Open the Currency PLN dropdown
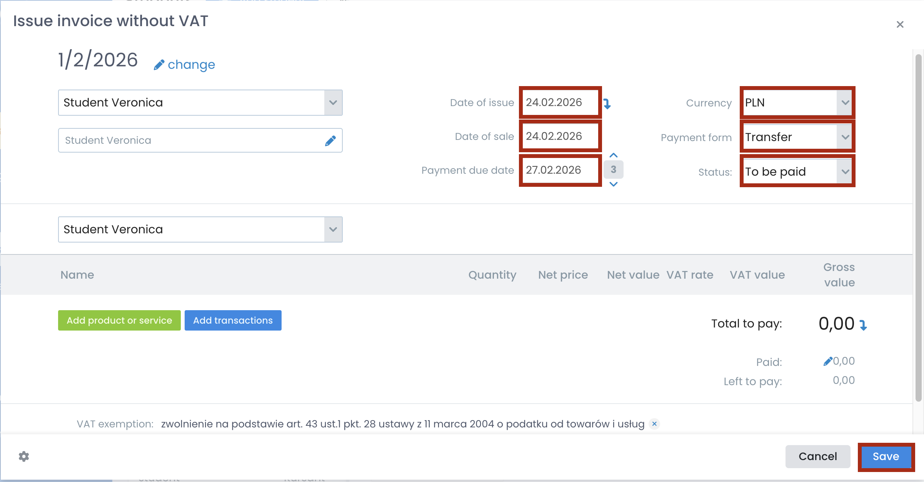The height and width of the screenshot is (482, 924). click(x=797, y=103)
